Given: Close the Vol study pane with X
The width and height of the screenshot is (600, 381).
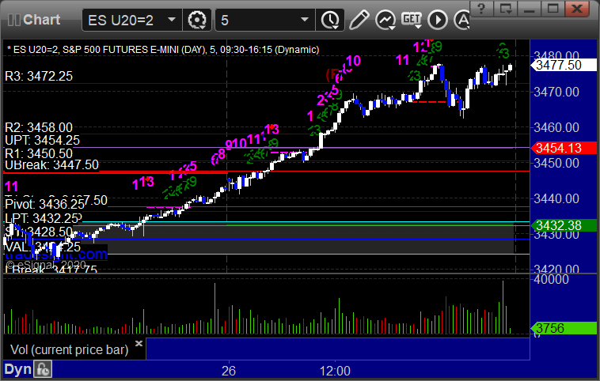Looking at the screenshot, I should [139, 343].
